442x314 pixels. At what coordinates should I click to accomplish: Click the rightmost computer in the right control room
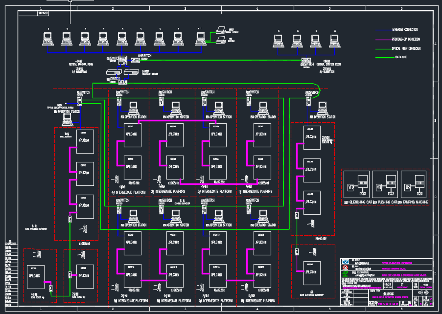click(x=334, y=40)
